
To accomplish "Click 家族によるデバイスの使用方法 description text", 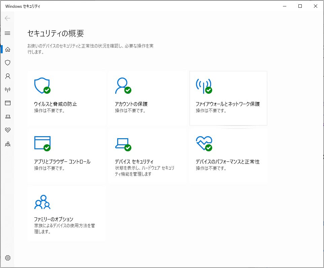I will click(64, 229).
